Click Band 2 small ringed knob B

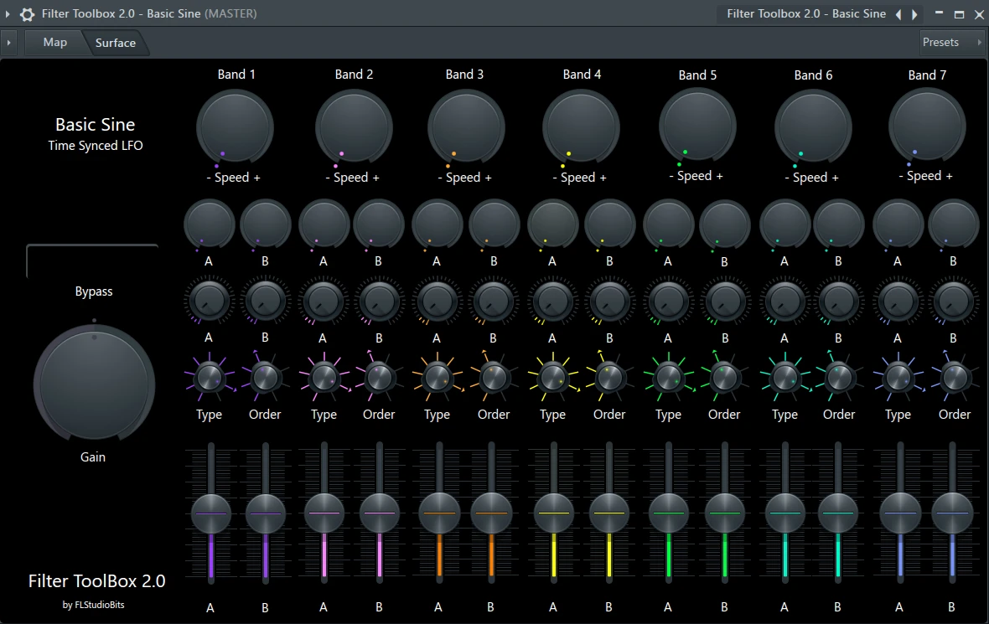380,302
